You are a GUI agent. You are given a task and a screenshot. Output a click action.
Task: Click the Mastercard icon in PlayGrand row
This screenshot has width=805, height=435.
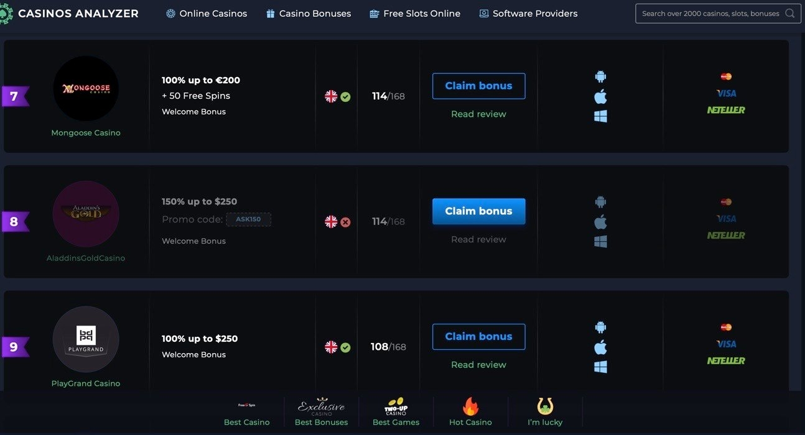[x=726, y=327]
